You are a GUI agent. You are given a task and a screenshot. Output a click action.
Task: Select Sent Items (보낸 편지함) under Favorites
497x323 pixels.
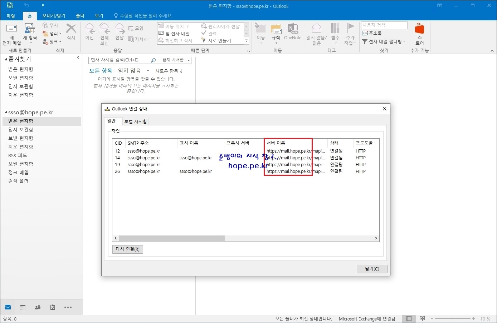tap(21, 78)
